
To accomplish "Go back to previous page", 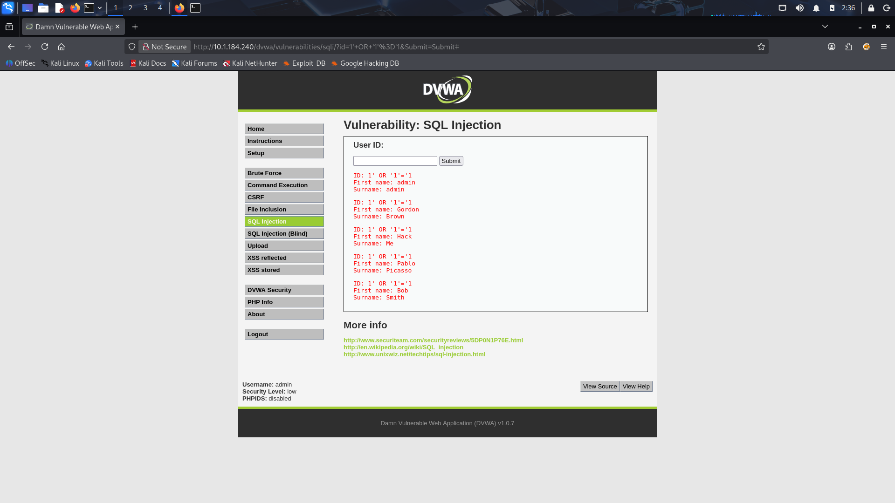I will [11, 47].
